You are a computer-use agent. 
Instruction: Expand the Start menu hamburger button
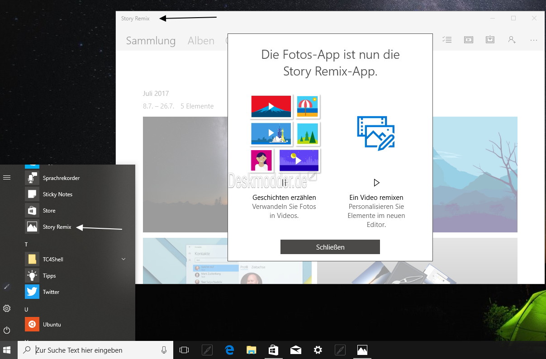[x=7, y=178]
